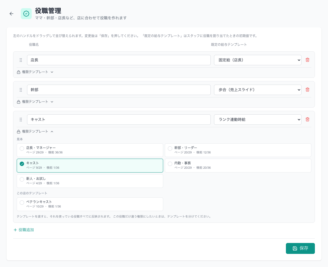Click the role management badge icon
Screen dimensions: 328x267
(x=26, y=14)
